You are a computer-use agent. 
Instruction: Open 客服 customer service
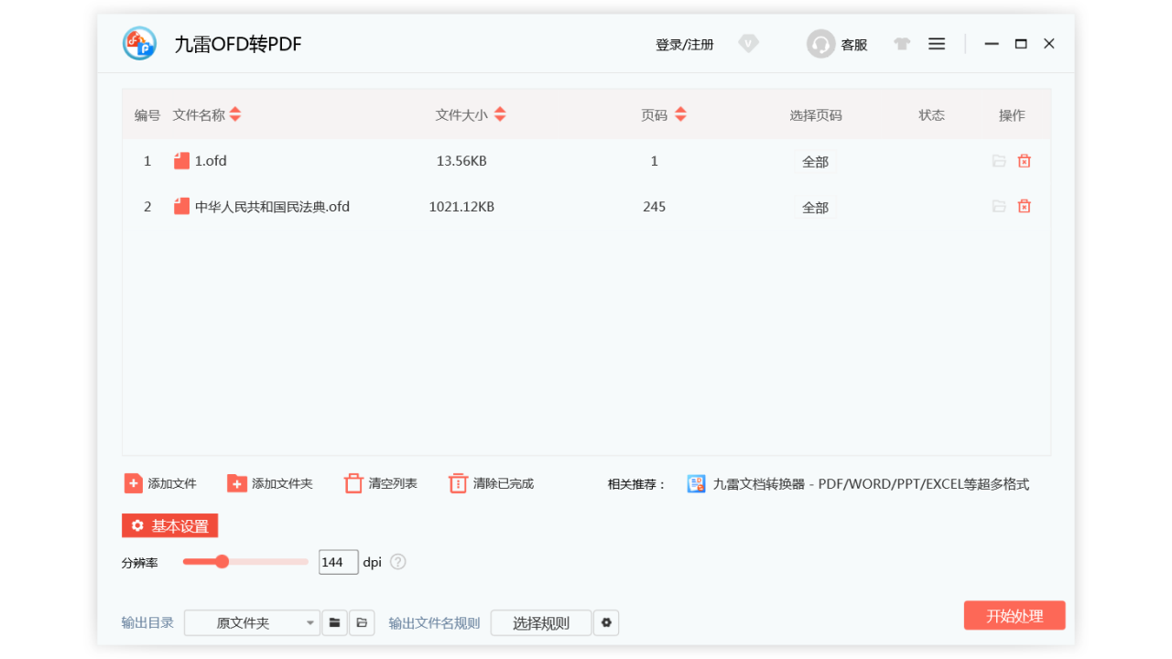(837, 43)
